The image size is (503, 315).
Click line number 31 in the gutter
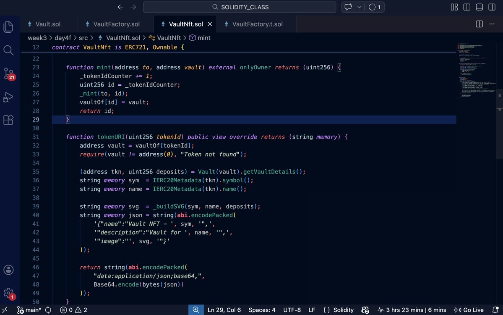(x=36, y=137)
